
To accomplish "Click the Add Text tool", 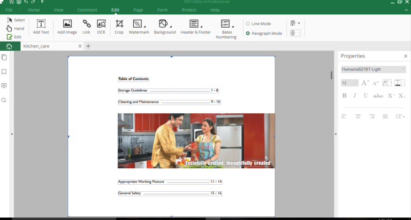I will (x=41, y=27).
